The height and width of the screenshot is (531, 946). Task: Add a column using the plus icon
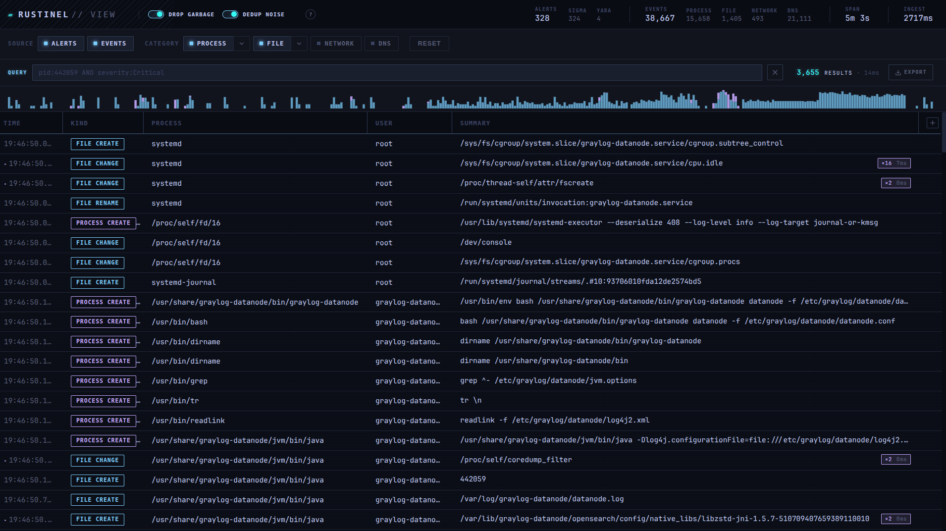pyautogui.click(x=932, y=123)
